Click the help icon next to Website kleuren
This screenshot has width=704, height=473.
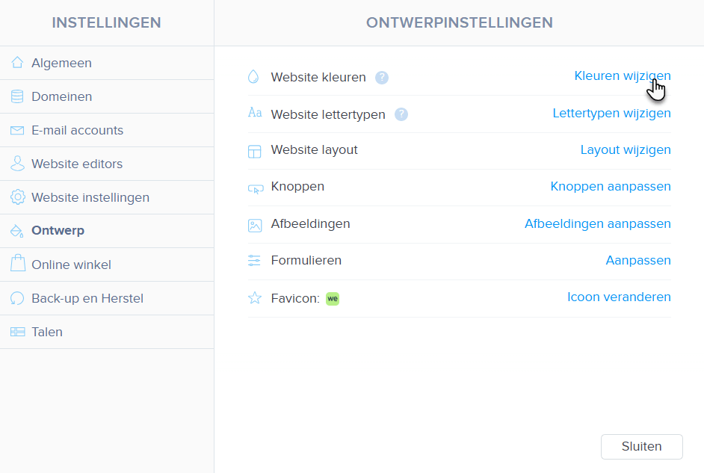382,78
